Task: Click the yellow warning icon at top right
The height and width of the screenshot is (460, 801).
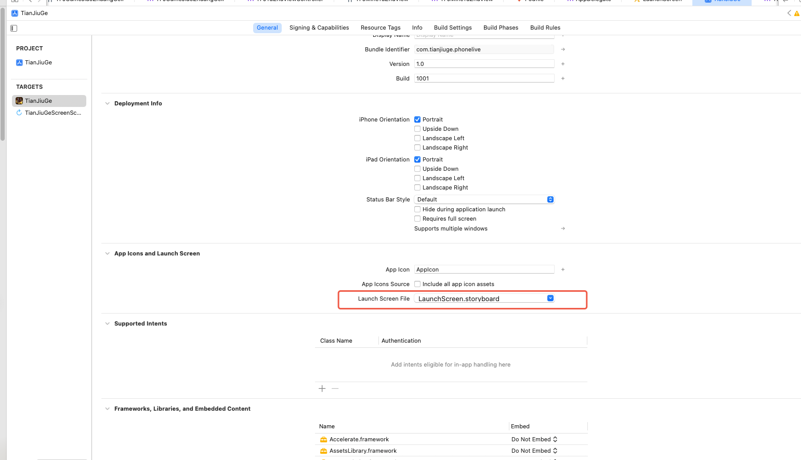Action: 797,13
